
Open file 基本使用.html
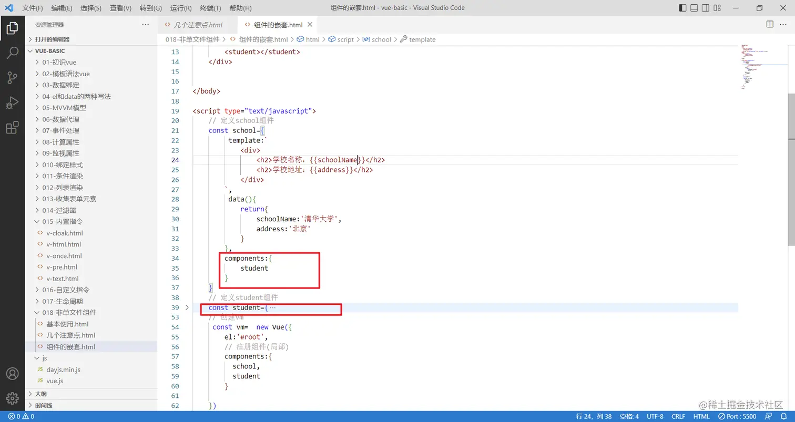(x=91, y=324)
